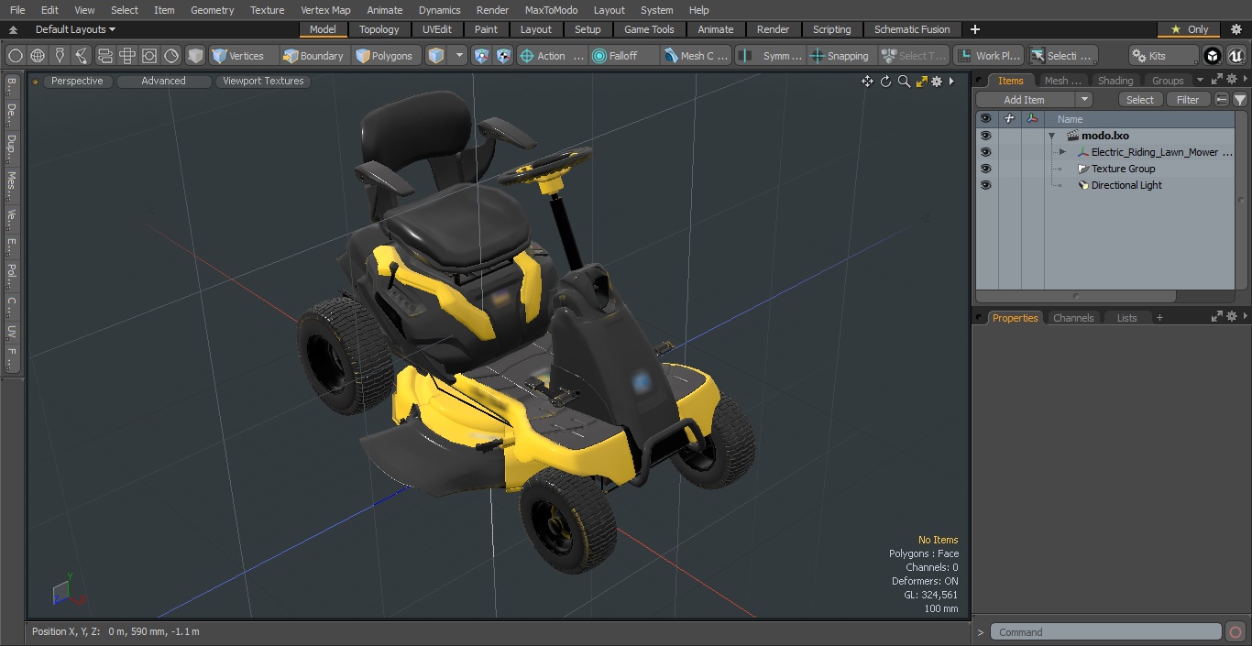Screen dimensions: 1252x646
Task: Open viewport settings gear icon
Action: (x=937, y=82)
